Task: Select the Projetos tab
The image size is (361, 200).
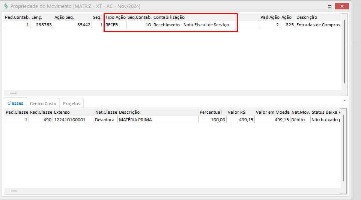Action: coord(71,104)
